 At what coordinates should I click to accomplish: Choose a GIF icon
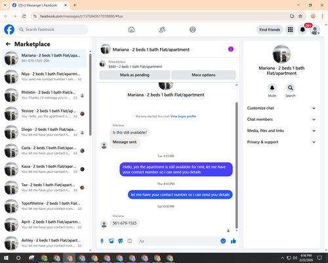point(130,241)
